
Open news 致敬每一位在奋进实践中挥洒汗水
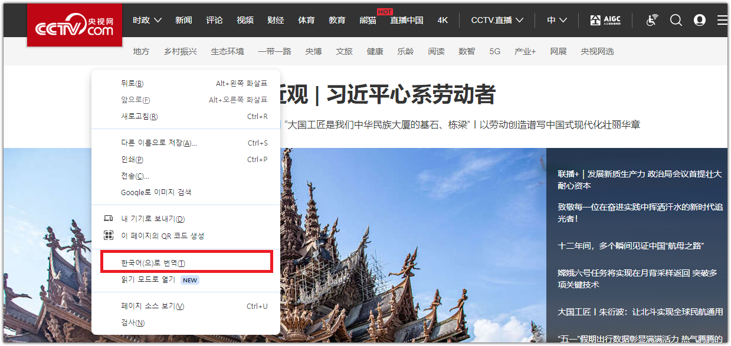point(640,213)
